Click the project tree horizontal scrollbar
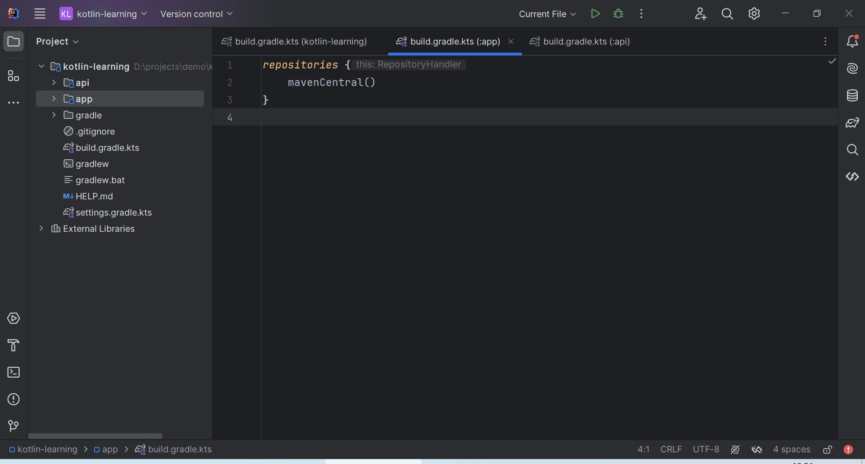The height and width of the screenshot is (464, 865). point(95,436)
